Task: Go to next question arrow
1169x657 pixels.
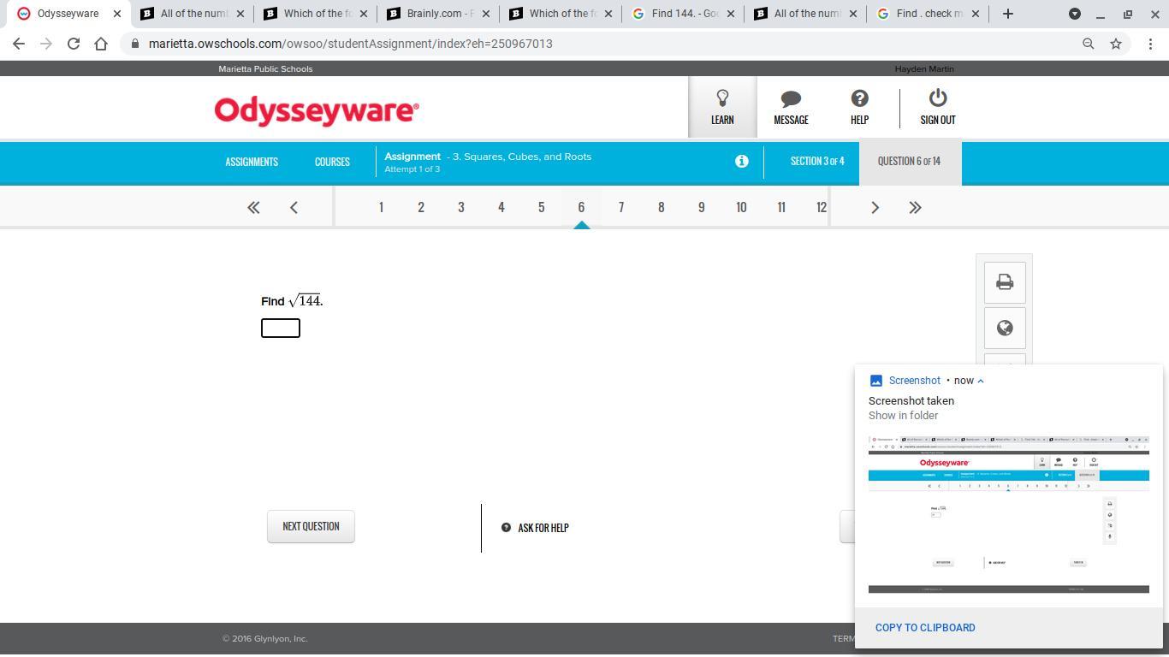Action: [875, 207]
